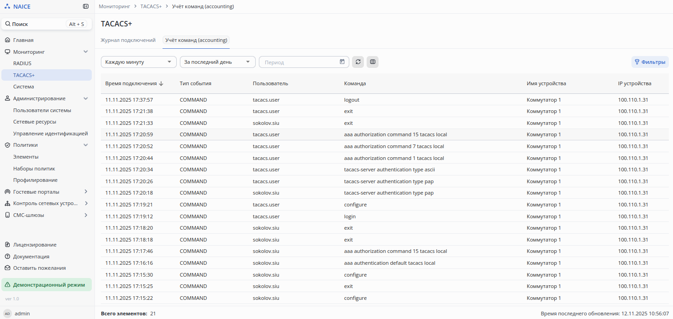Click the Мониторинг breadcrumb link
This screenshot has height=319, width=673.
(x=115, y=6)
